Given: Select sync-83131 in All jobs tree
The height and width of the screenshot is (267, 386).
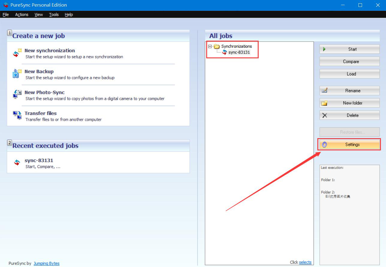Looking at the screenshot, I should point(239,52).
